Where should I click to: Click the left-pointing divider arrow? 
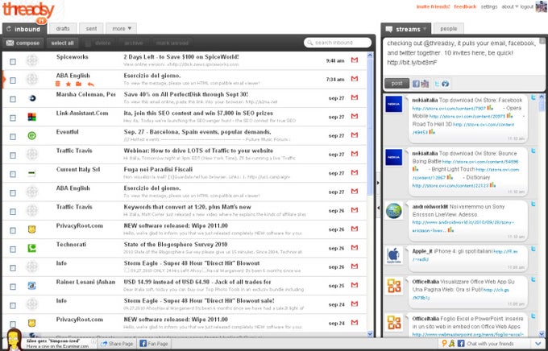[x=378, y=208]
